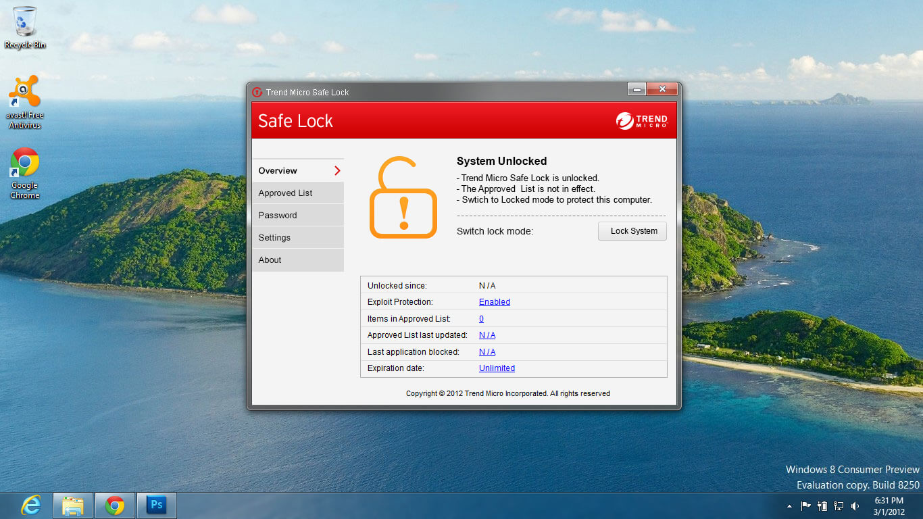Screen dimensions: 923x519
Task: Click the Items in Approved List 0 link
Action: [x=481, y=319]
